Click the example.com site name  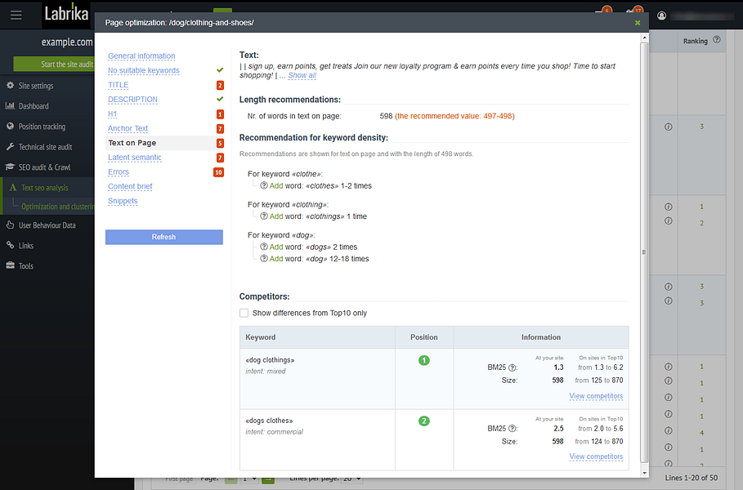click(x=67, y=42)
